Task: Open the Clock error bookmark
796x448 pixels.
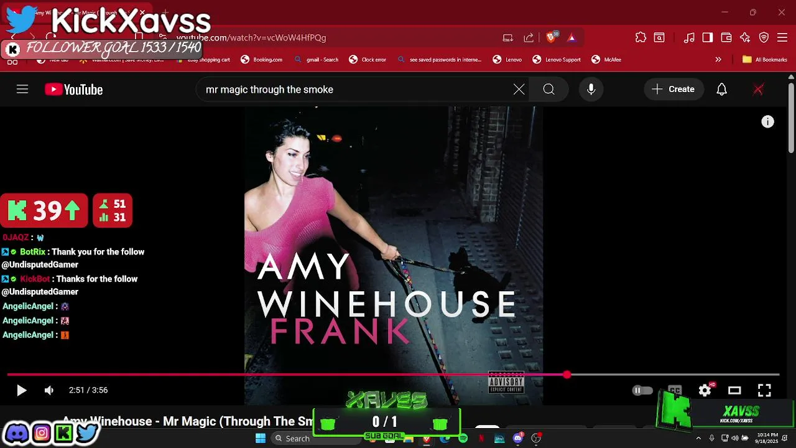Action: pyautogui.click(x=368, y=60)
